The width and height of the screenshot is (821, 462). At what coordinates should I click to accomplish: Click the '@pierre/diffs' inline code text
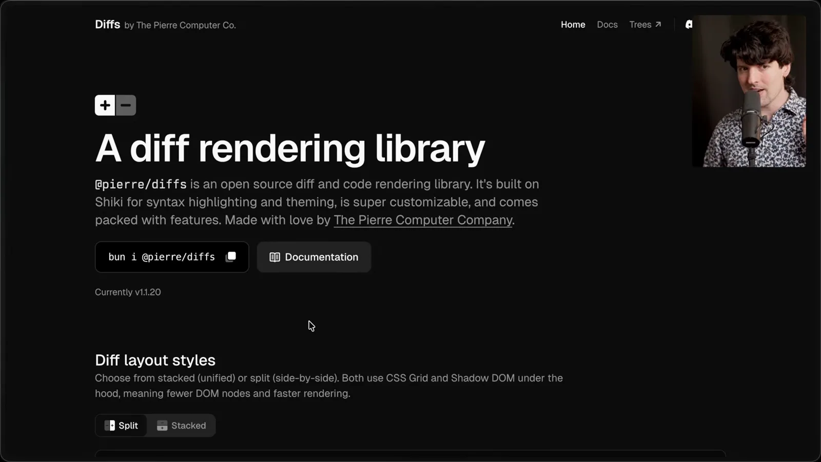pos(141,184)
